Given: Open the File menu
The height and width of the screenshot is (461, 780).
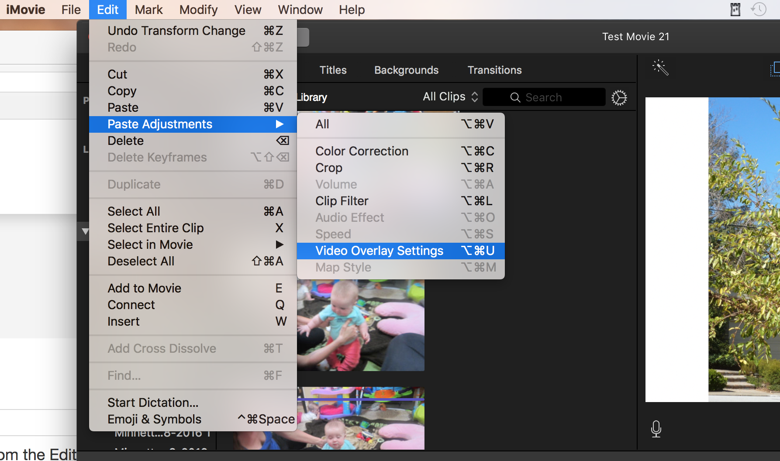Looking at the screenshot, I should click(x=71, y=10).
